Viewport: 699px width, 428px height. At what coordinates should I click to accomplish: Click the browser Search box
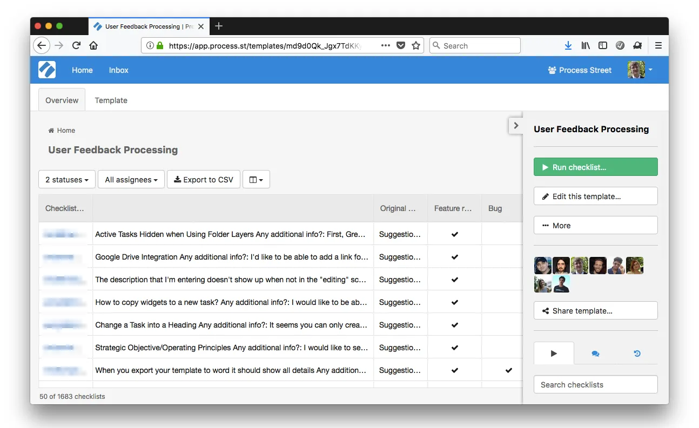[475, 46]
